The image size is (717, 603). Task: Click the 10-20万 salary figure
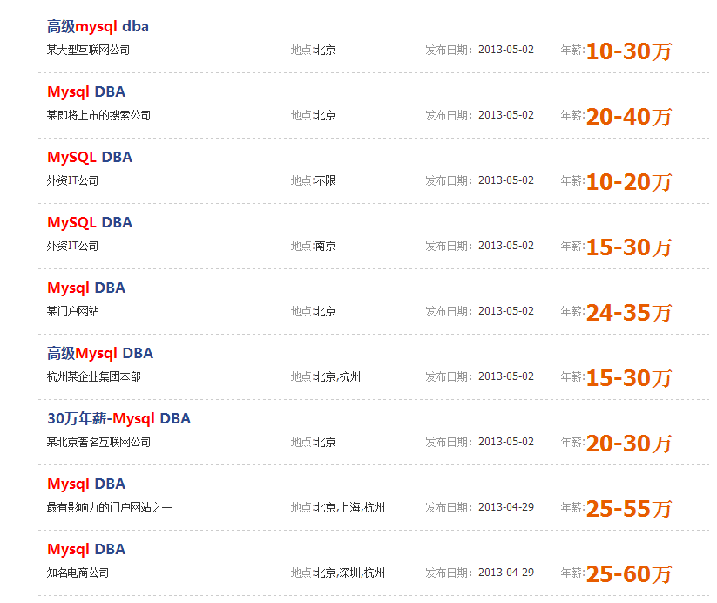tap(629, 182)
